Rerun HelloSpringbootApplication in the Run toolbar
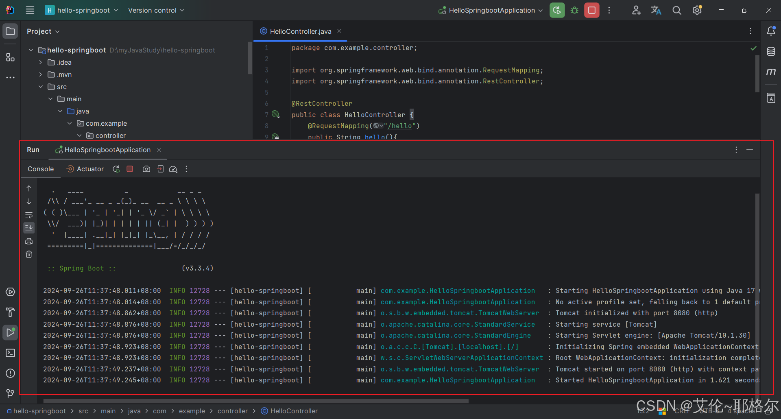The height and width of the screenshot is (419, 781). coord(116,169)
